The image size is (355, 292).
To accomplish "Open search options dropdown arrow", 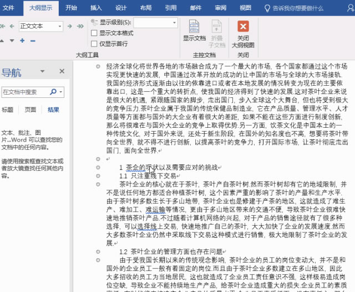I will [61, 92].
